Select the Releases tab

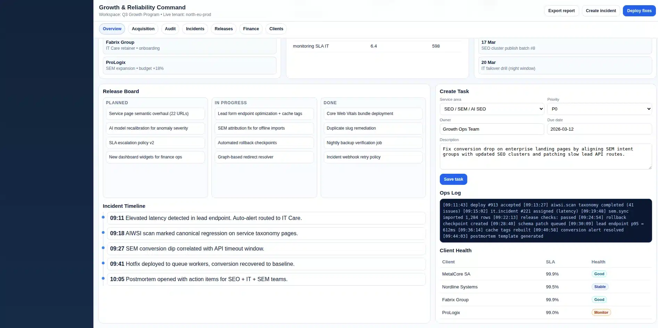click(224, 29)
